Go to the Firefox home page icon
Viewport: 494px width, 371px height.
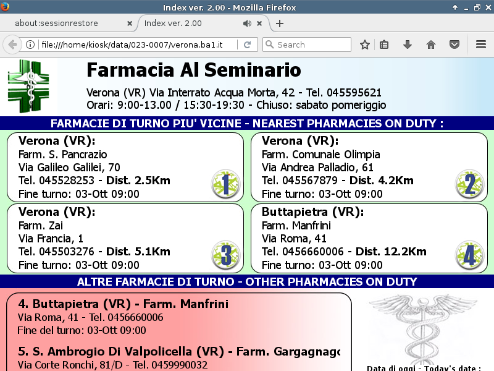431,45
